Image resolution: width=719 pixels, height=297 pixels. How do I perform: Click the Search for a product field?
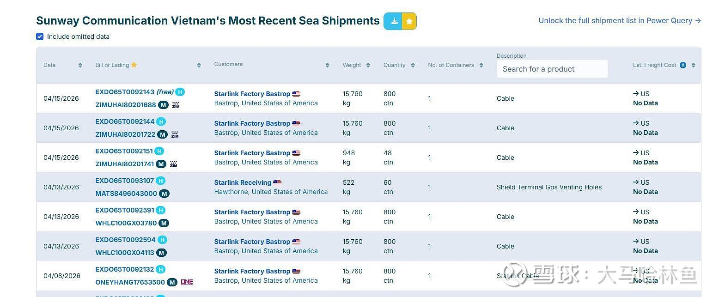552,69
